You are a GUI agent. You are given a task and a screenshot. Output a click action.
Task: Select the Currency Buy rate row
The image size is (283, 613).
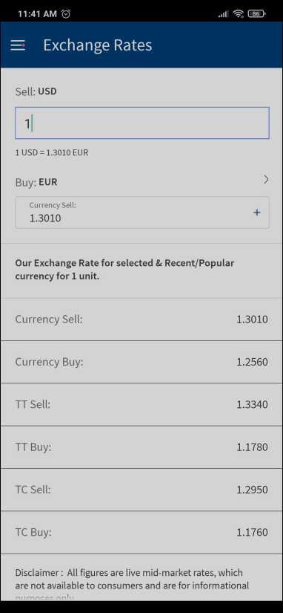click(x=141, y=362)
